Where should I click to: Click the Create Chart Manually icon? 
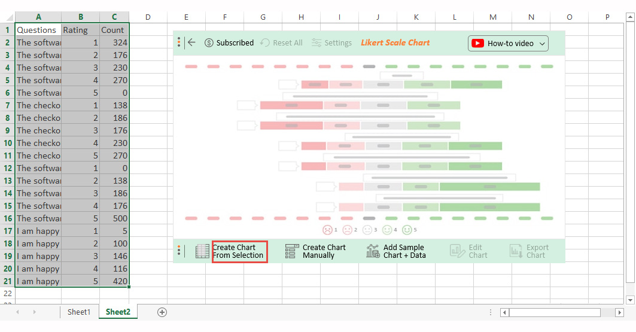pos(292,251)
